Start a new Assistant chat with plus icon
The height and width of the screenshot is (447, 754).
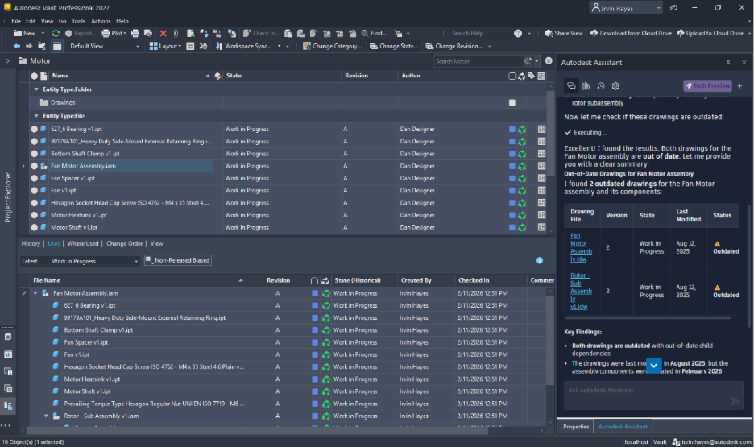739,85
